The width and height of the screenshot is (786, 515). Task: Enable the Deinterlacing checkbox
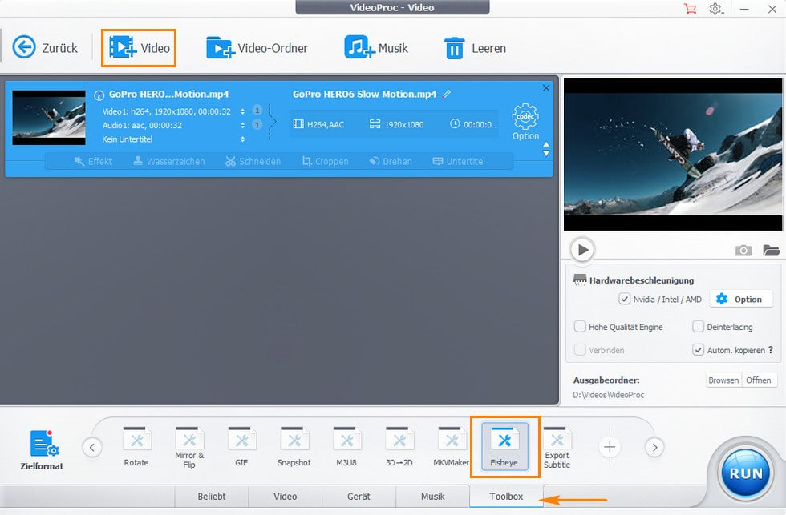[x=699, y=326]
